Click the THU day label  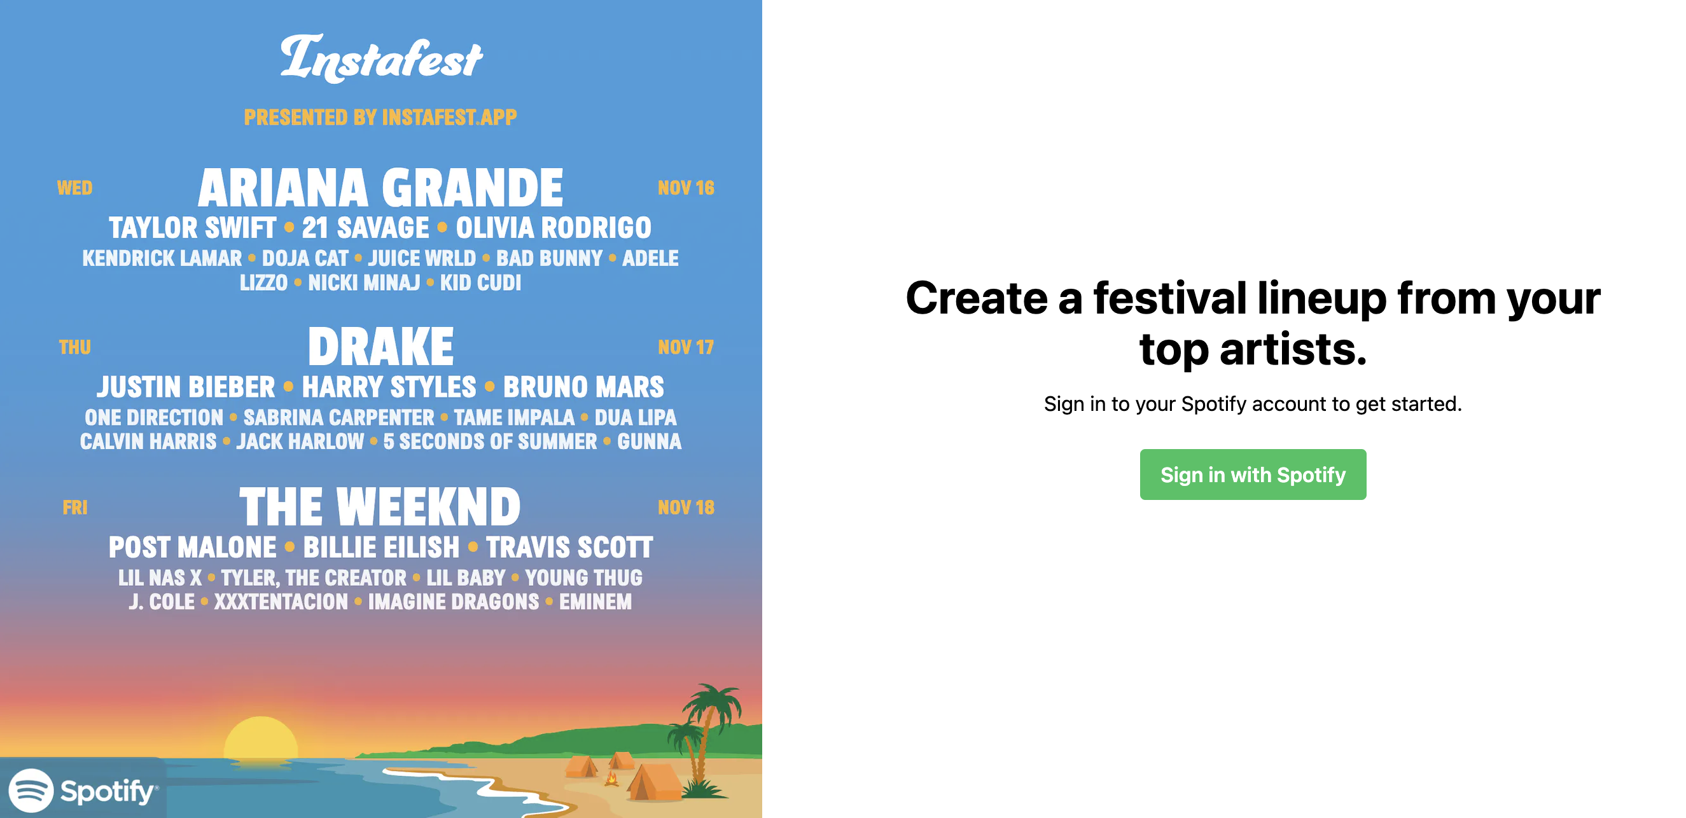click(74, 347)
